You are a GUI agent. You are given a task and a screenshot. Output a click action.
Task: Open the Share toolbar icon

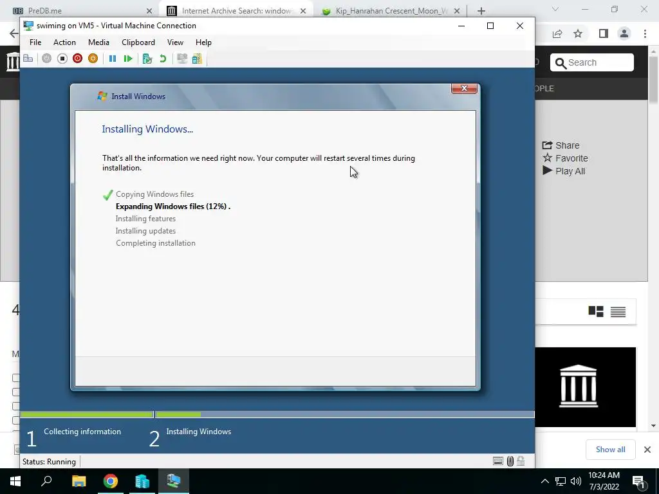[197, 59]
